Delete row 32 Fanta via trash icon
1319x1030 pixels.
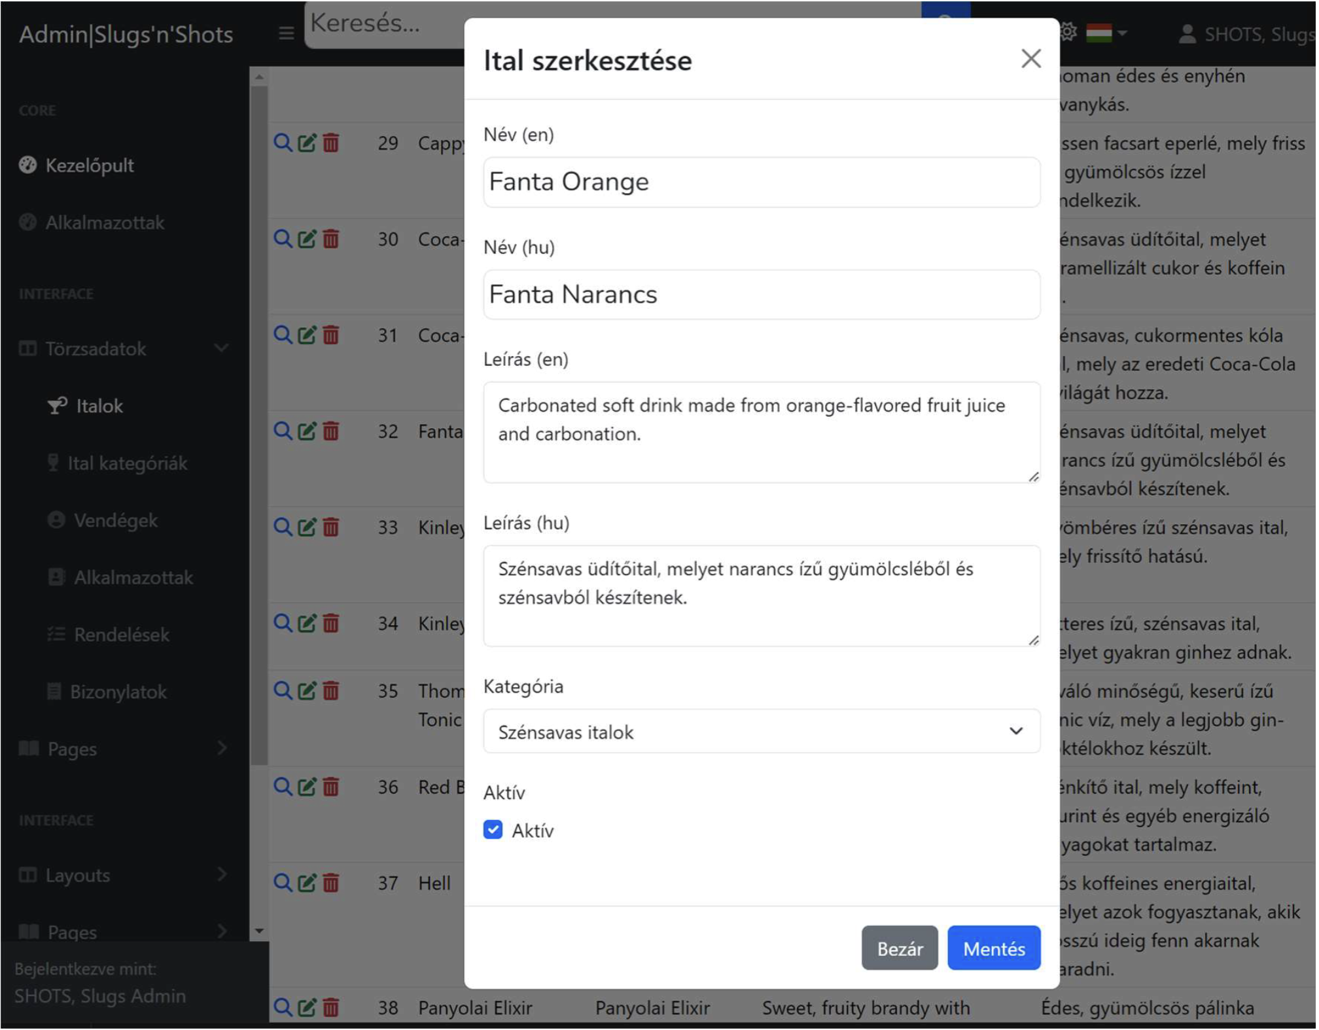point(331,431)
